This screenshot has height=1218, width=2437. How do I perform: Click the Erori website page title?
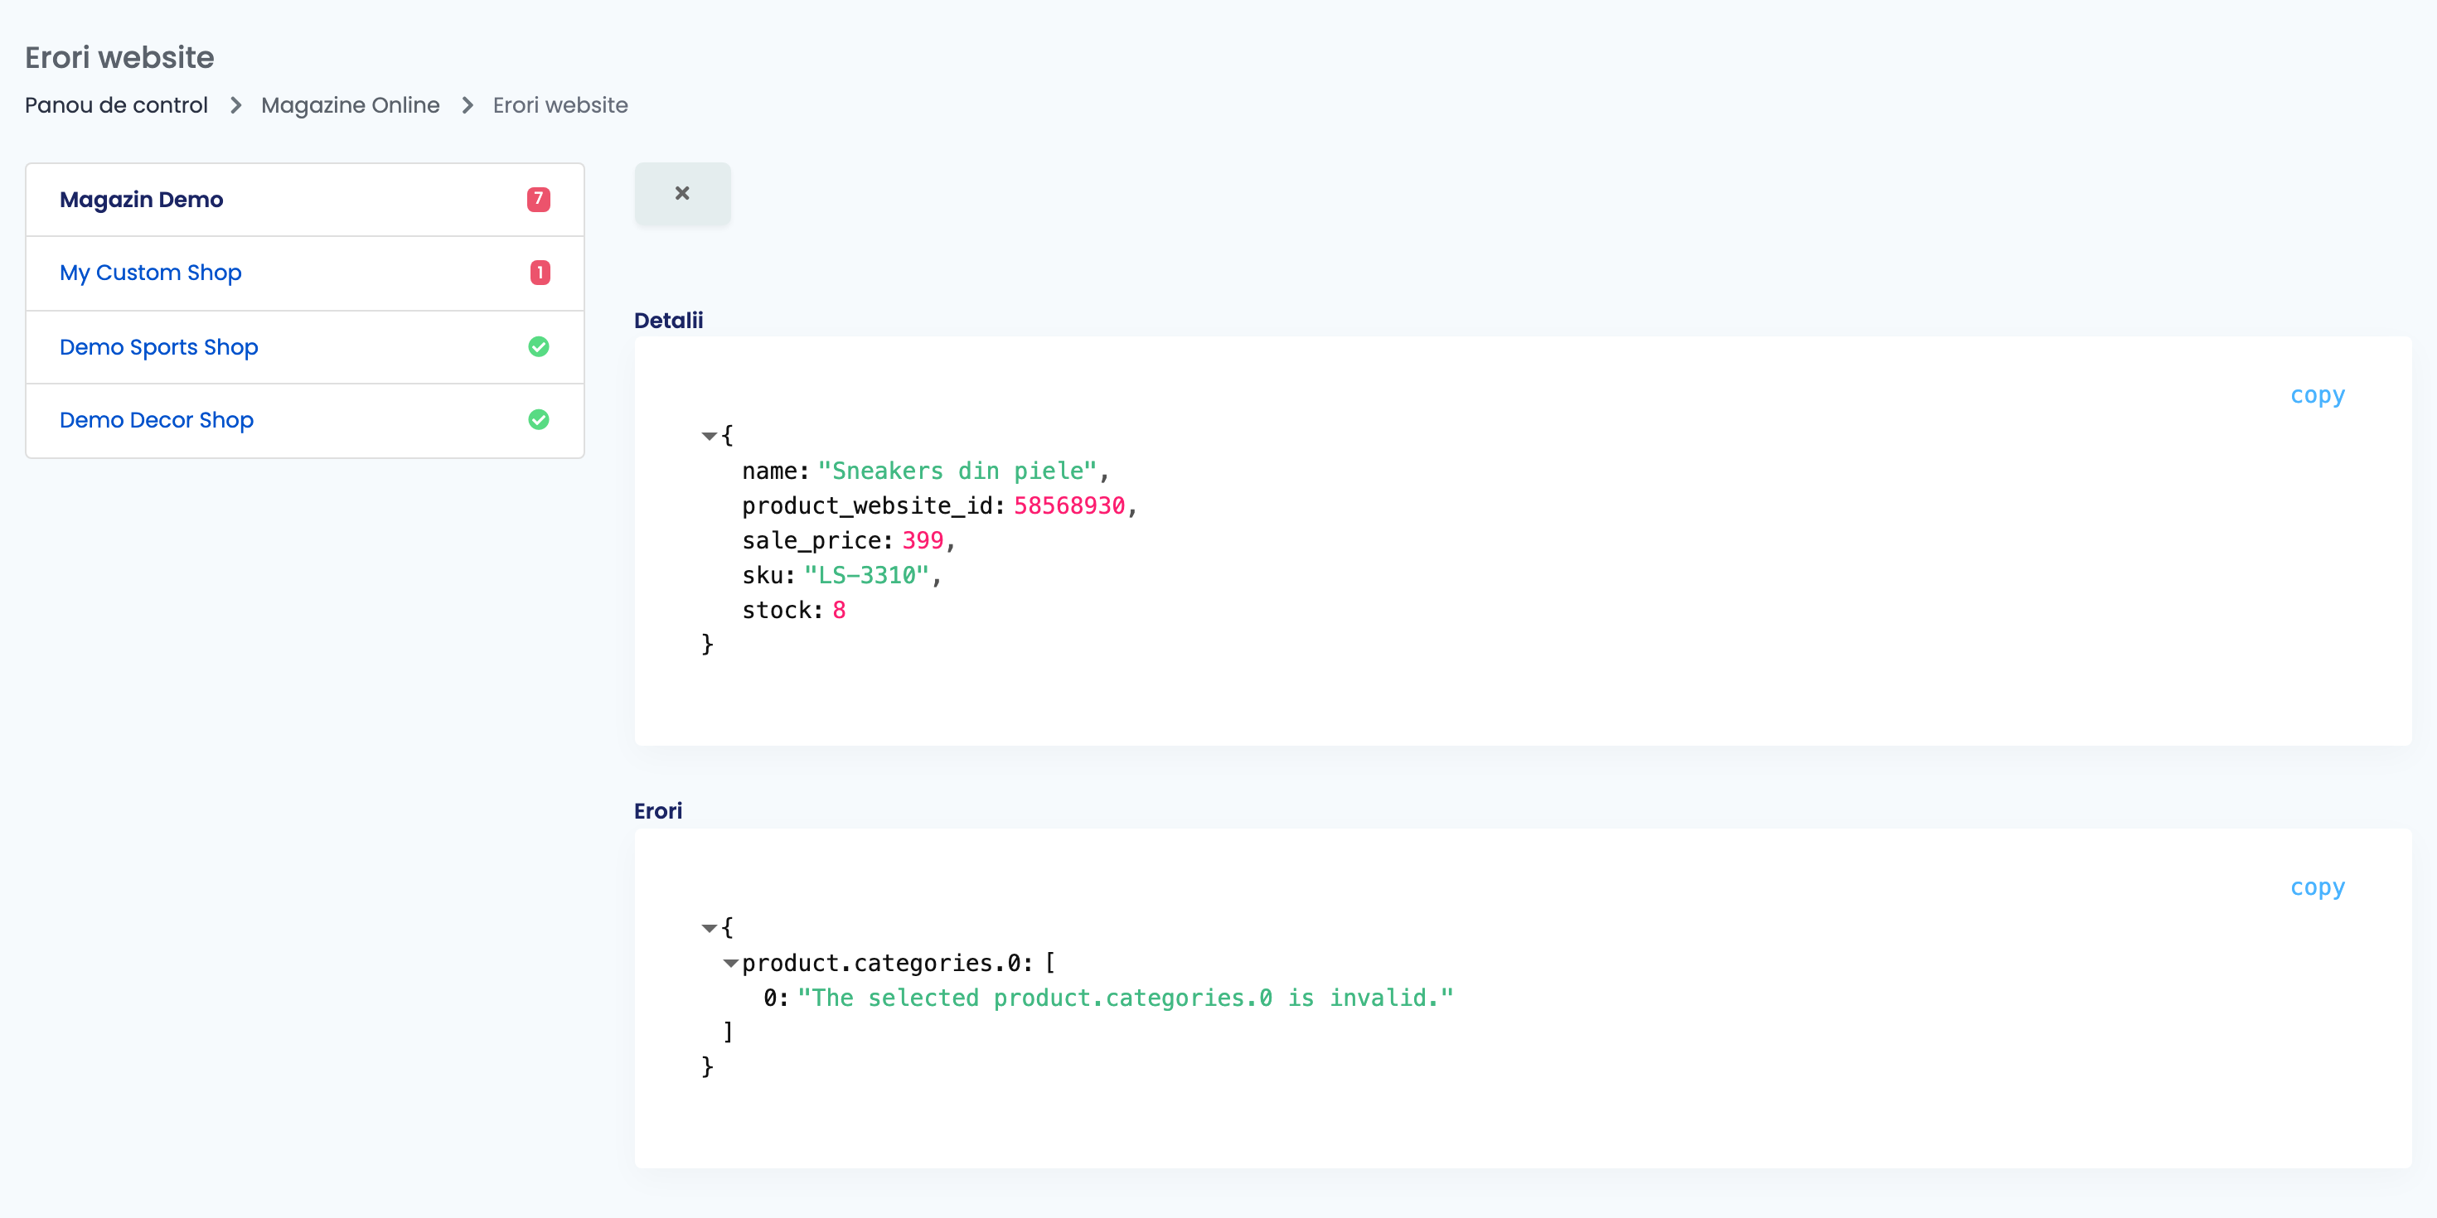coord(119,58)
